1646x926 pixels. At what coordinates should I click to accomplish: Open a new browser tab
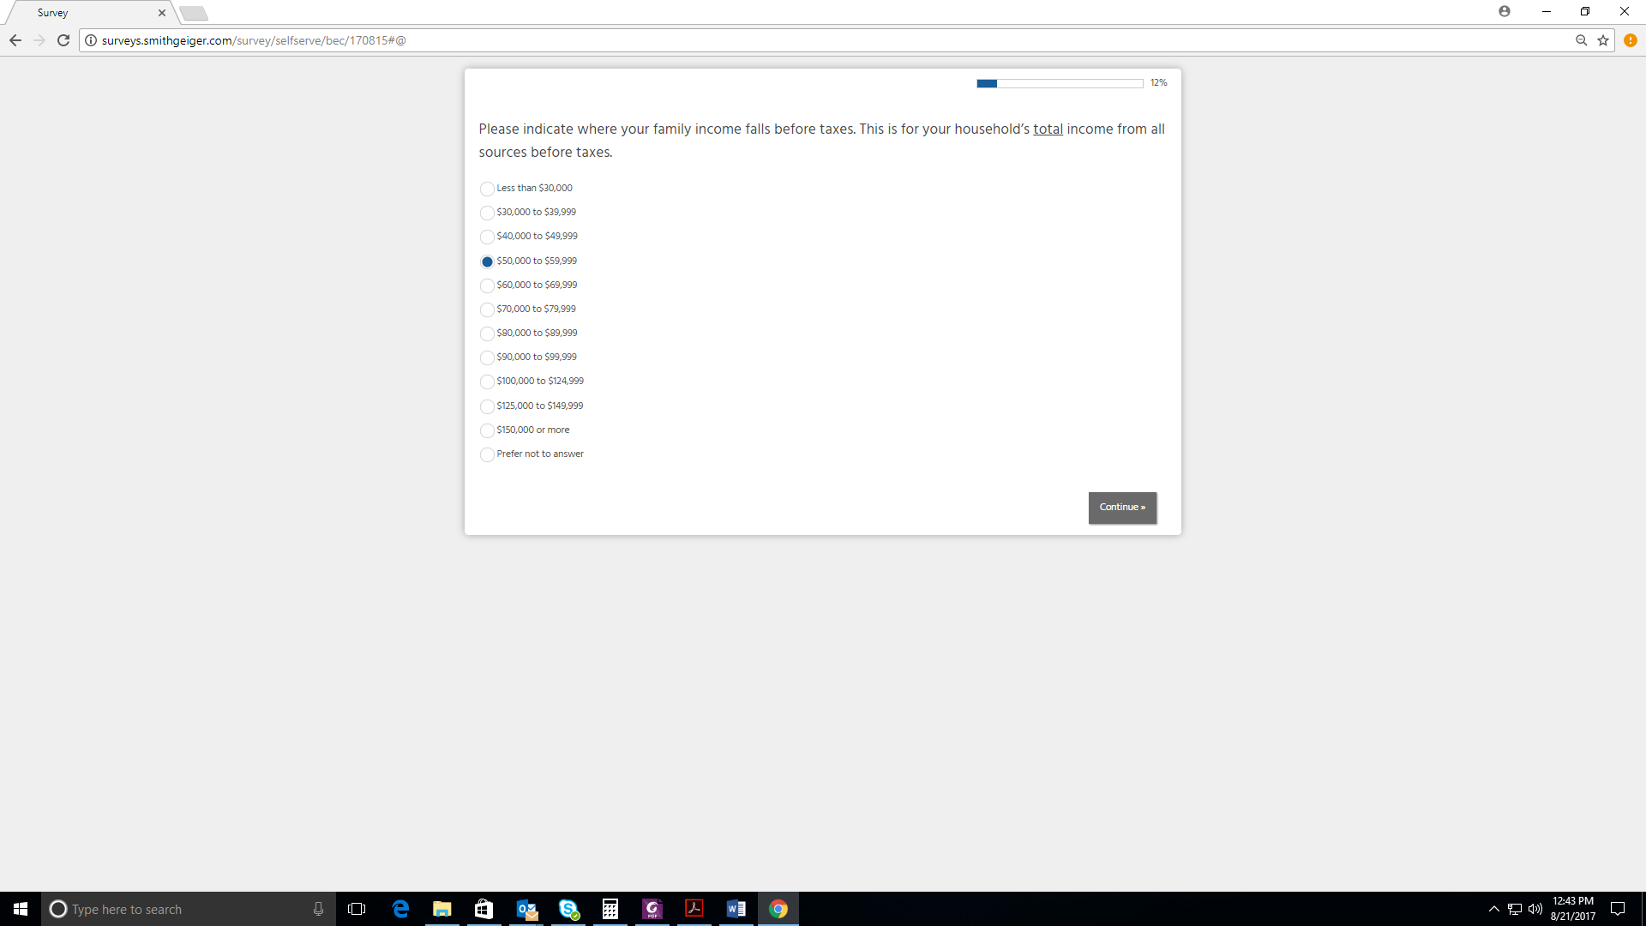[194, 13]
